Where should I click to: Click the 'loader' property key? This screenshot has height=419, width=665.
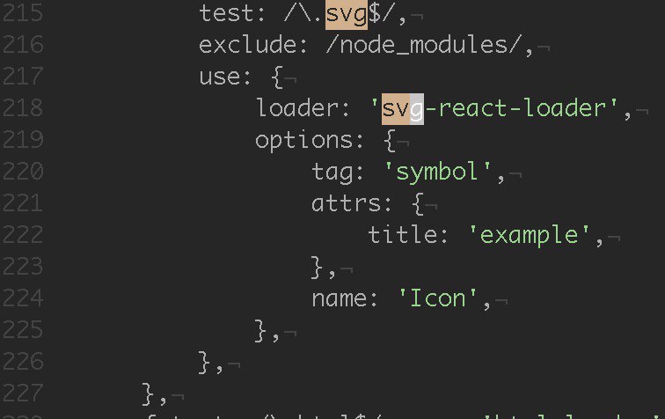click(297, 107)
